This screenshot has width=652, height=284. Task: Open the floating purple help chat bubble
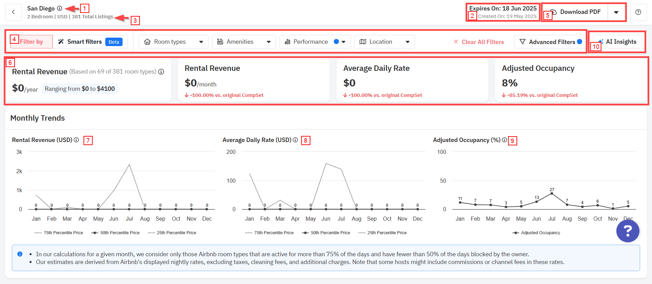(x=628, y=231)
